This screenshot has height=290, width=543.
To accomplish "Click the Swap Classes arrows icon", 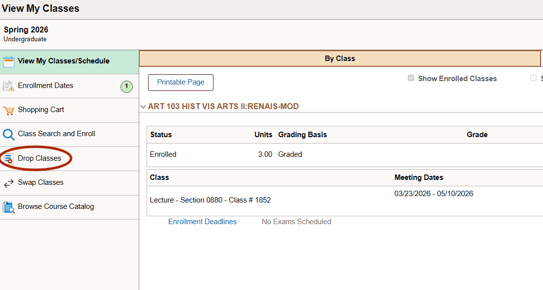I will pos(8,182).
